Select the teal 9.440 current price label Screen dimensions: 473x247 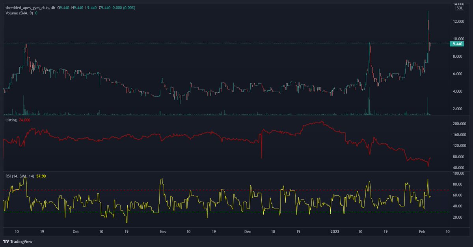[458, 44]
